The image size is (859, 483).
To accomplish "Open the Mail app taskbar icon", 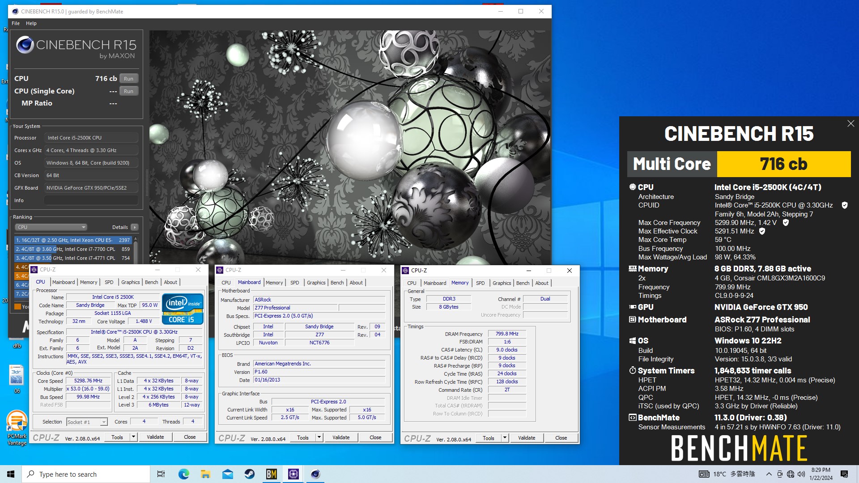I will (x=227, y=474).
